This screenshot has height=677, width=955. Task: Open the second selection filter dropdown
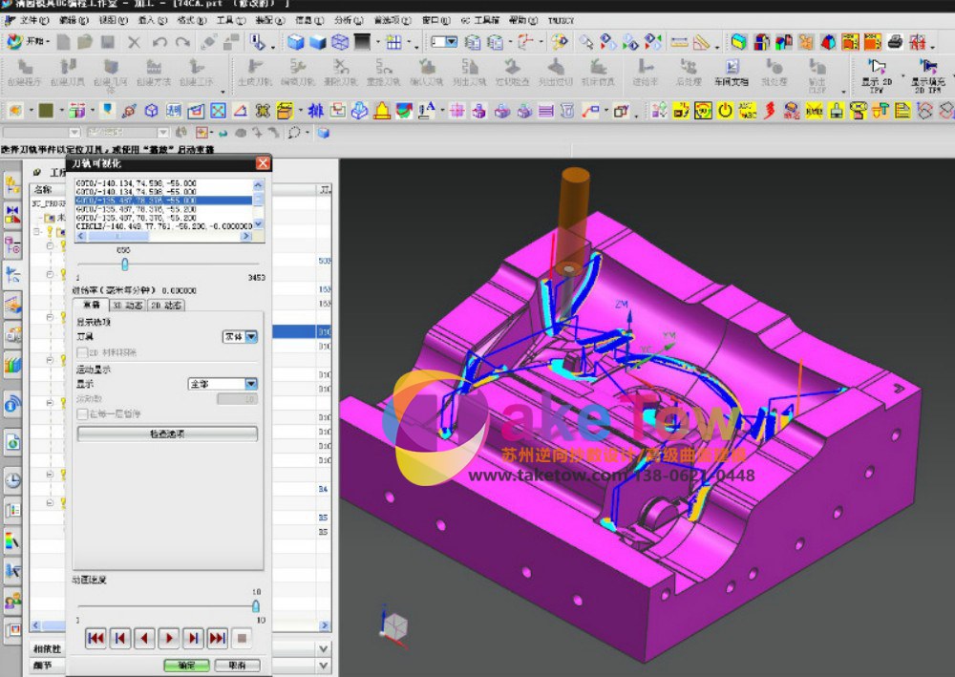point(163,132)
